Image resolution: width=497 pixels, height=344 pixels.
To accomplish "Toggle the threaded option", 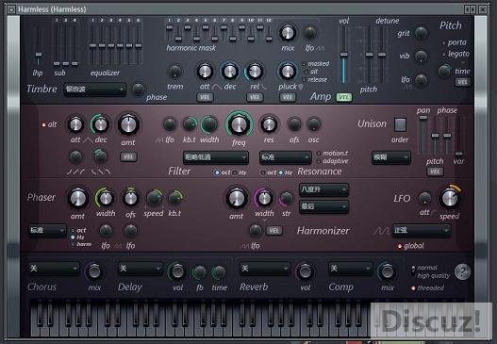I will click(x=413, y=288).
